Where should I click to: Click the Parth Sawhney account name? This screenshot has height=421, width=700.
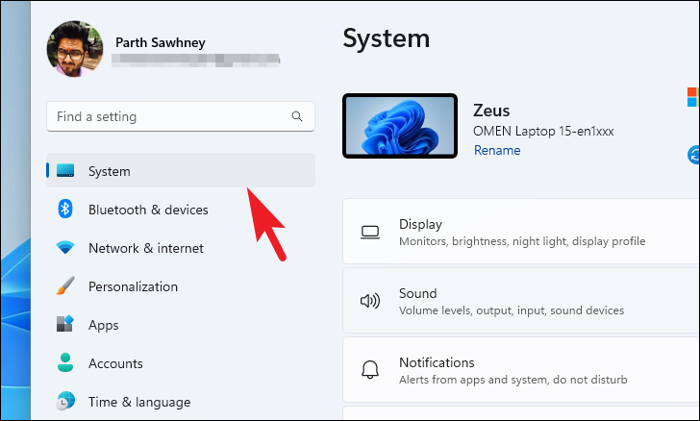(x=161, y=42)
